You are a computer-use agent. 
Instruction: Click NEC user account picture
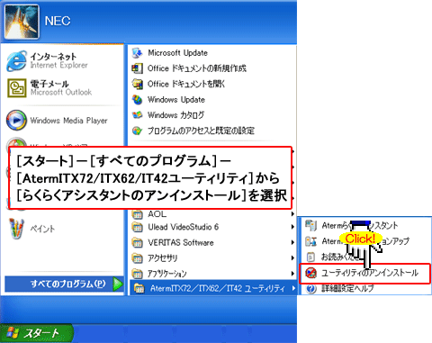tap(22, 22)
